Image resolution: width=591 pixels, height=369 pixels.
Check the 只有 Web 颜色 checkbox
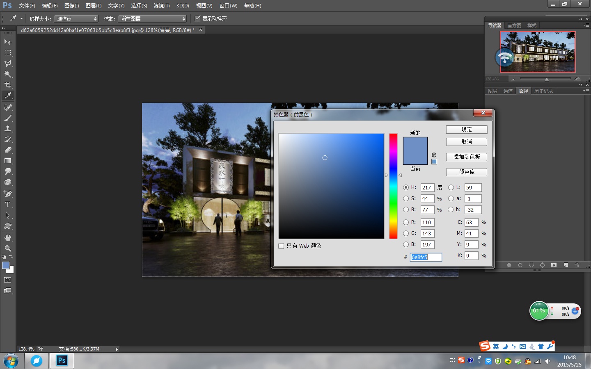coord(281,246)
